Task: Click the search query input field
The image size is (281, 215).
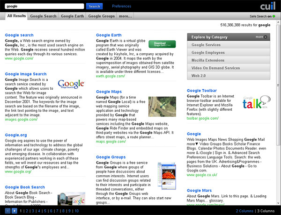Action: [x=44, y=6]
